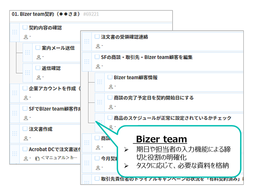Click drag handle of 今月契約 row
The width and height of the screenshot is (253, 195).
[87, 163]
